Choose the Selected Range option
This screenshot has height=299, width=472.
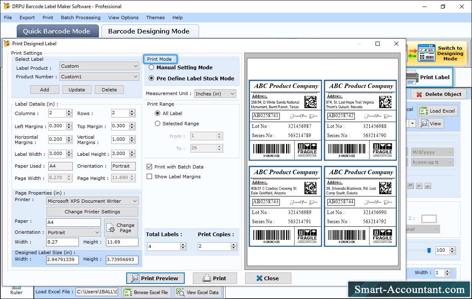(x=157, y=124)
